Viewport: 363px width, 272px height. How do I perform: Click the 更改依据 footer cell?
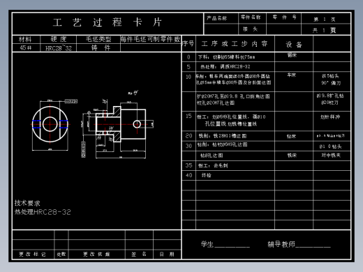(97, 254)
